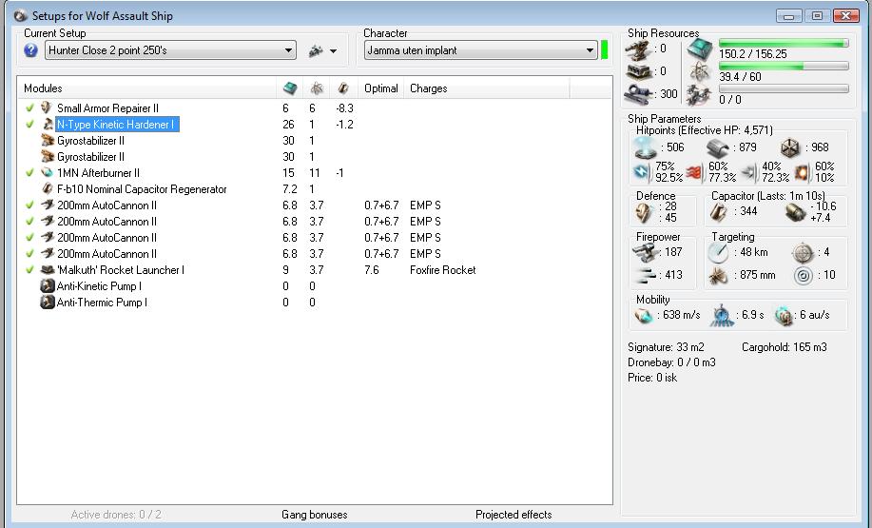
Task: Open the Projected effects section
Action: click(x=514, y=515)
